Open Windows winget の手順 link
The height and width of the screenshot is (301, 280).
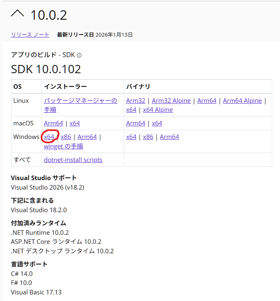63,146
